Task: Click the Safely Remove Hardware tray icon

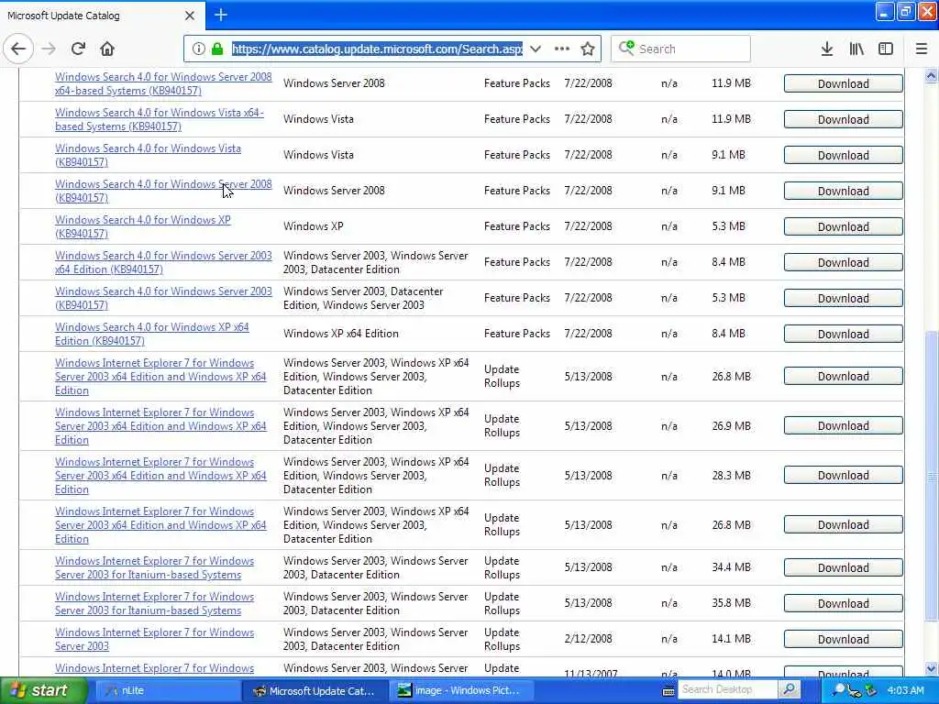Action: click(871, 691)
